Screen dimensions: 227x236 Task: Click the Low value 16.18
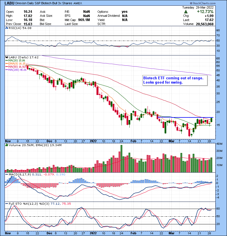28,20
